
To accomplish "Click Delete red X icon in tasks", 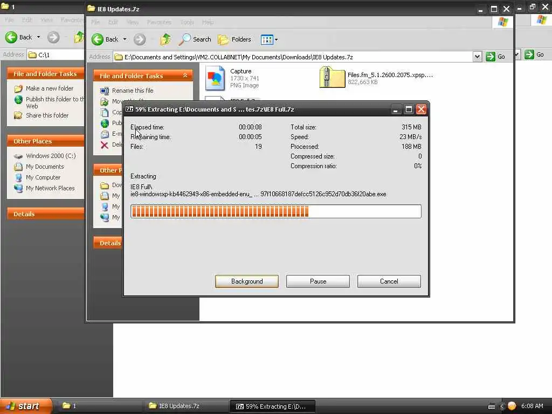I will (105, 144).
